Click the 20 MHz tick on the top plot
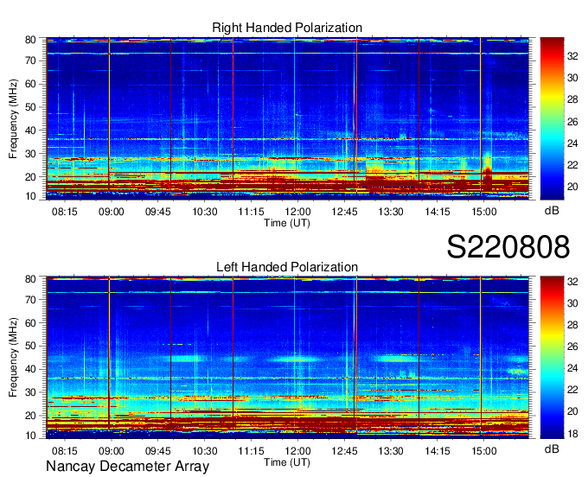 (x=30, y=177)
